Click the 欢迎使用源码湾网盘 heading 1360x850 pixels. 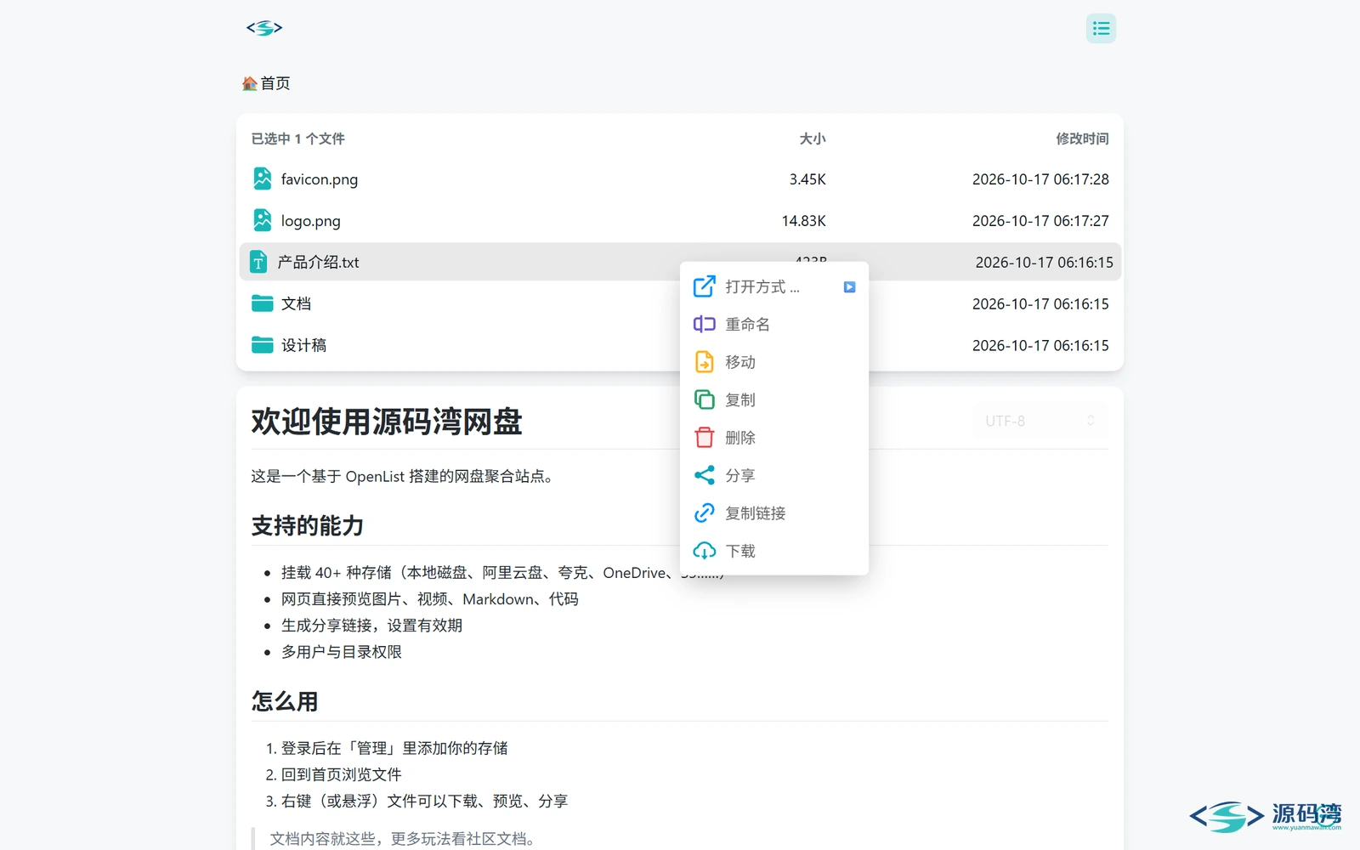click(387, 422)
